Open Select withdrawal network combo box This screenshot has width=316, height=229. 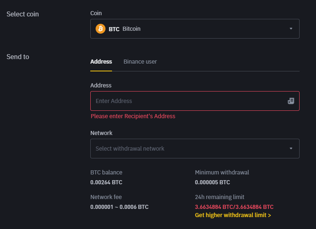coord(195,149)
